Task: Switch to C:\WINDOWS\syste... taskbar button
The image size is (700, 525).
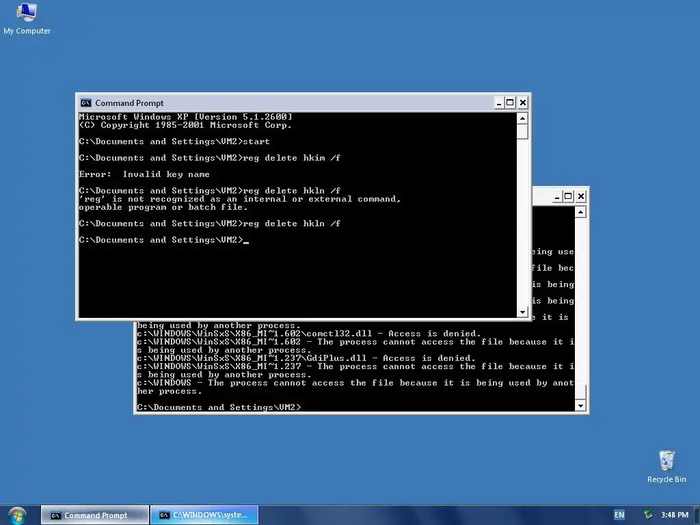Action: click(x=204, y=515)
